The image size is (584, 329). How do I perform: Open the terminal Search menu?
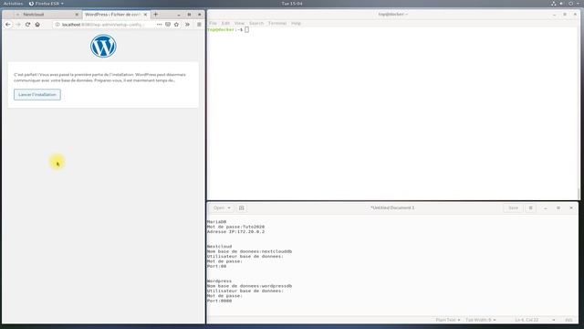click(256, 23)
